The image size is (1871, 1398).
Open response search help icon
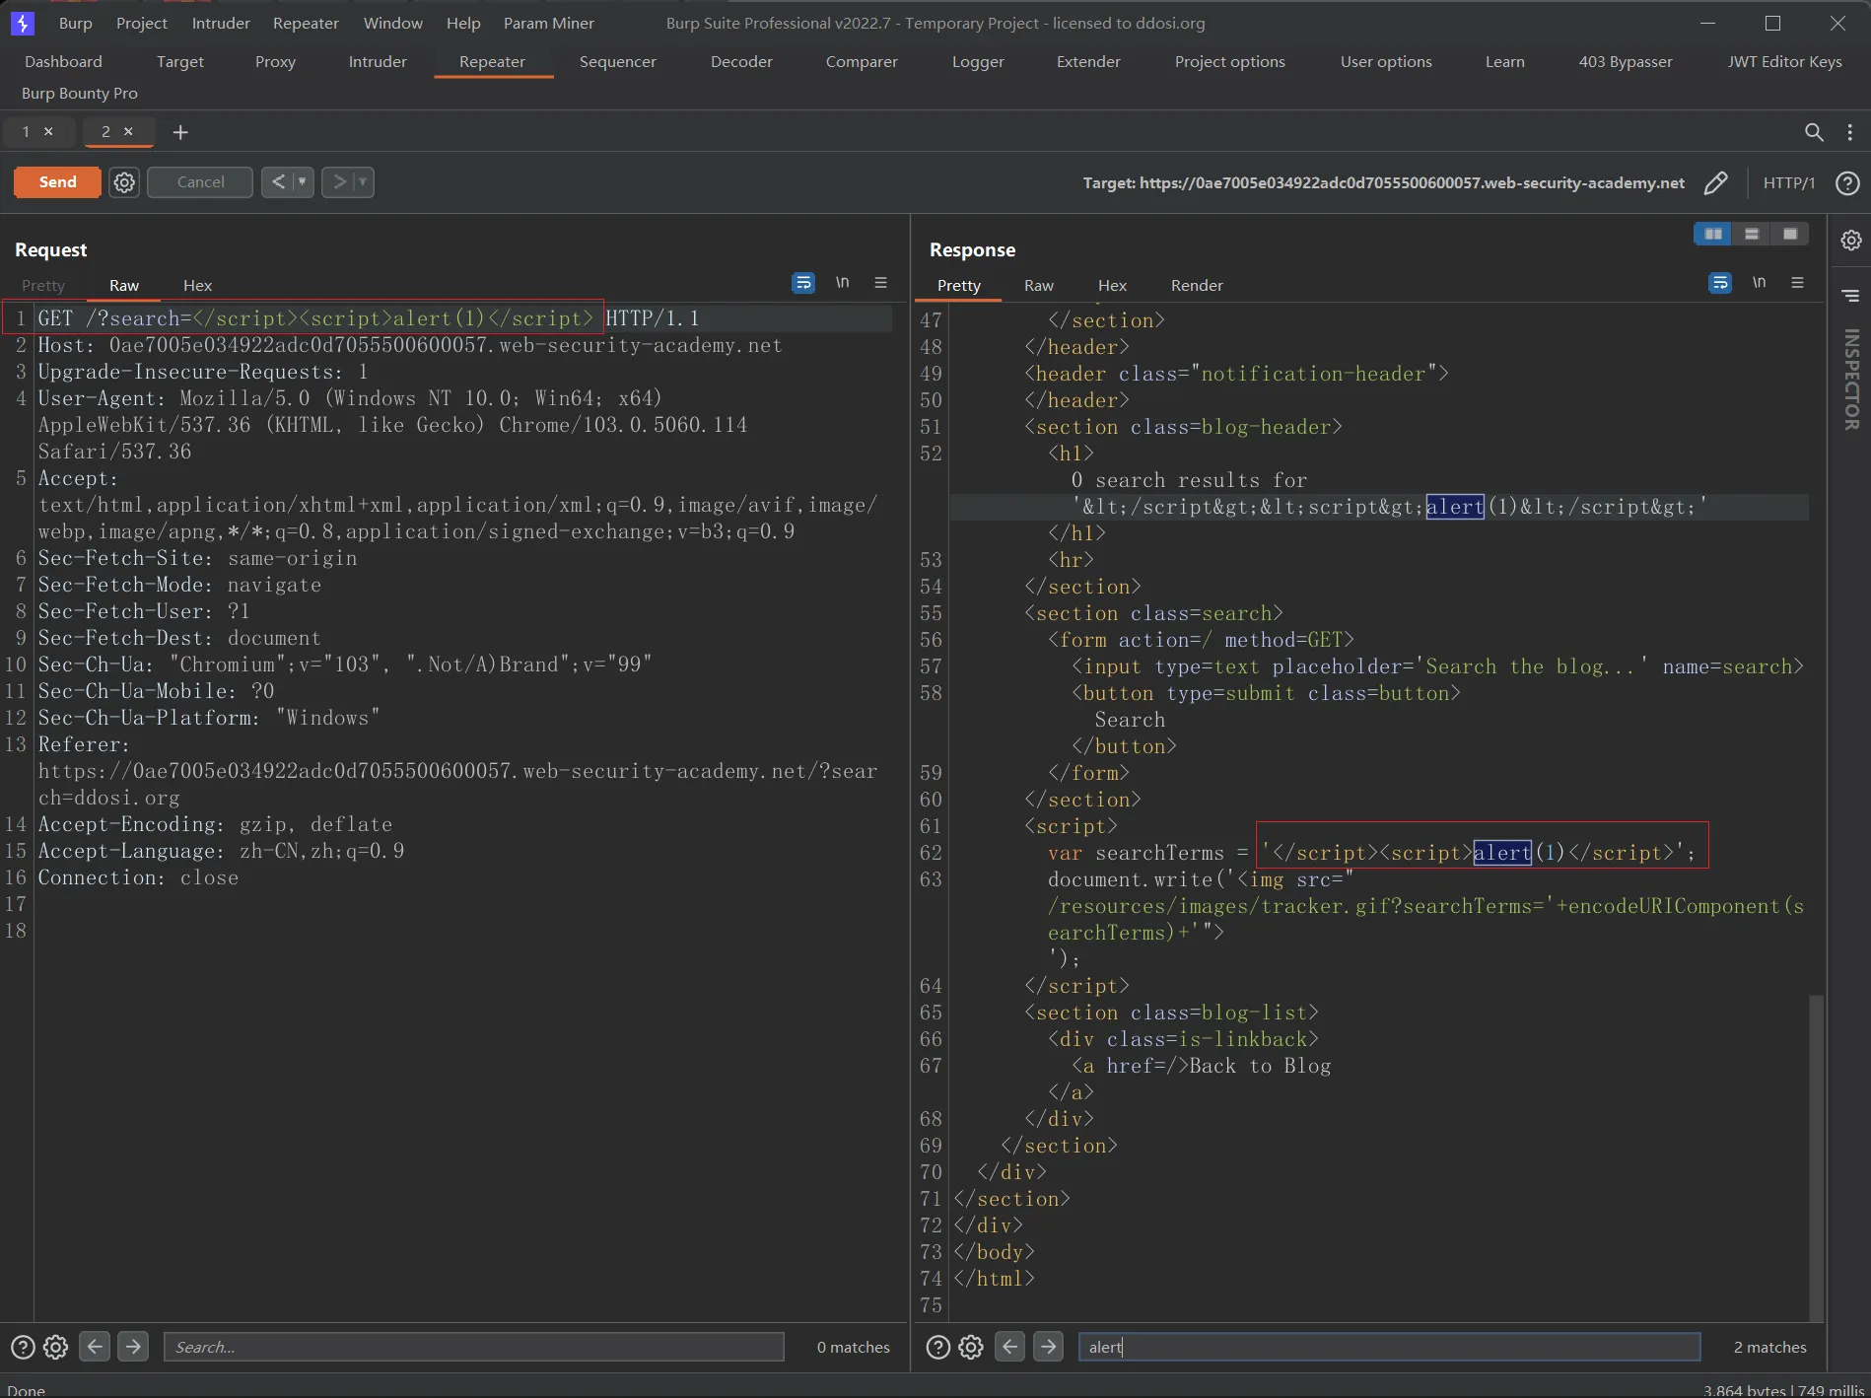pyautogui.click(x=938, y=1347)
